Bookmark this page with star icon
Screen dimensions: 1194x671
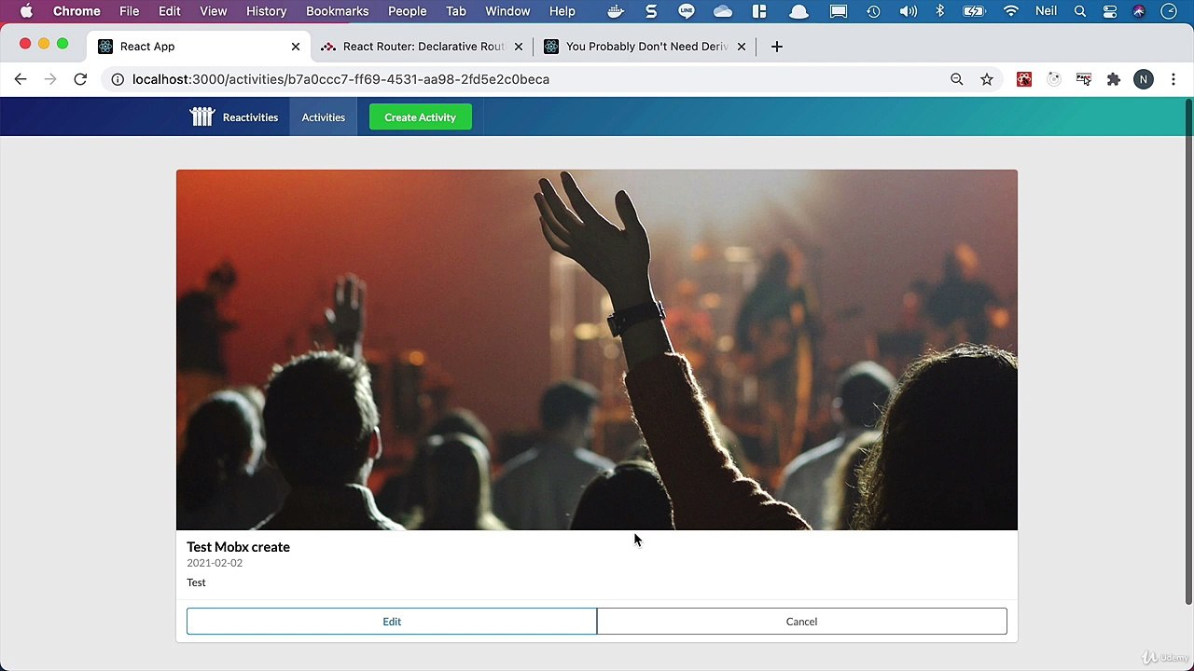(x=987, y=79)
